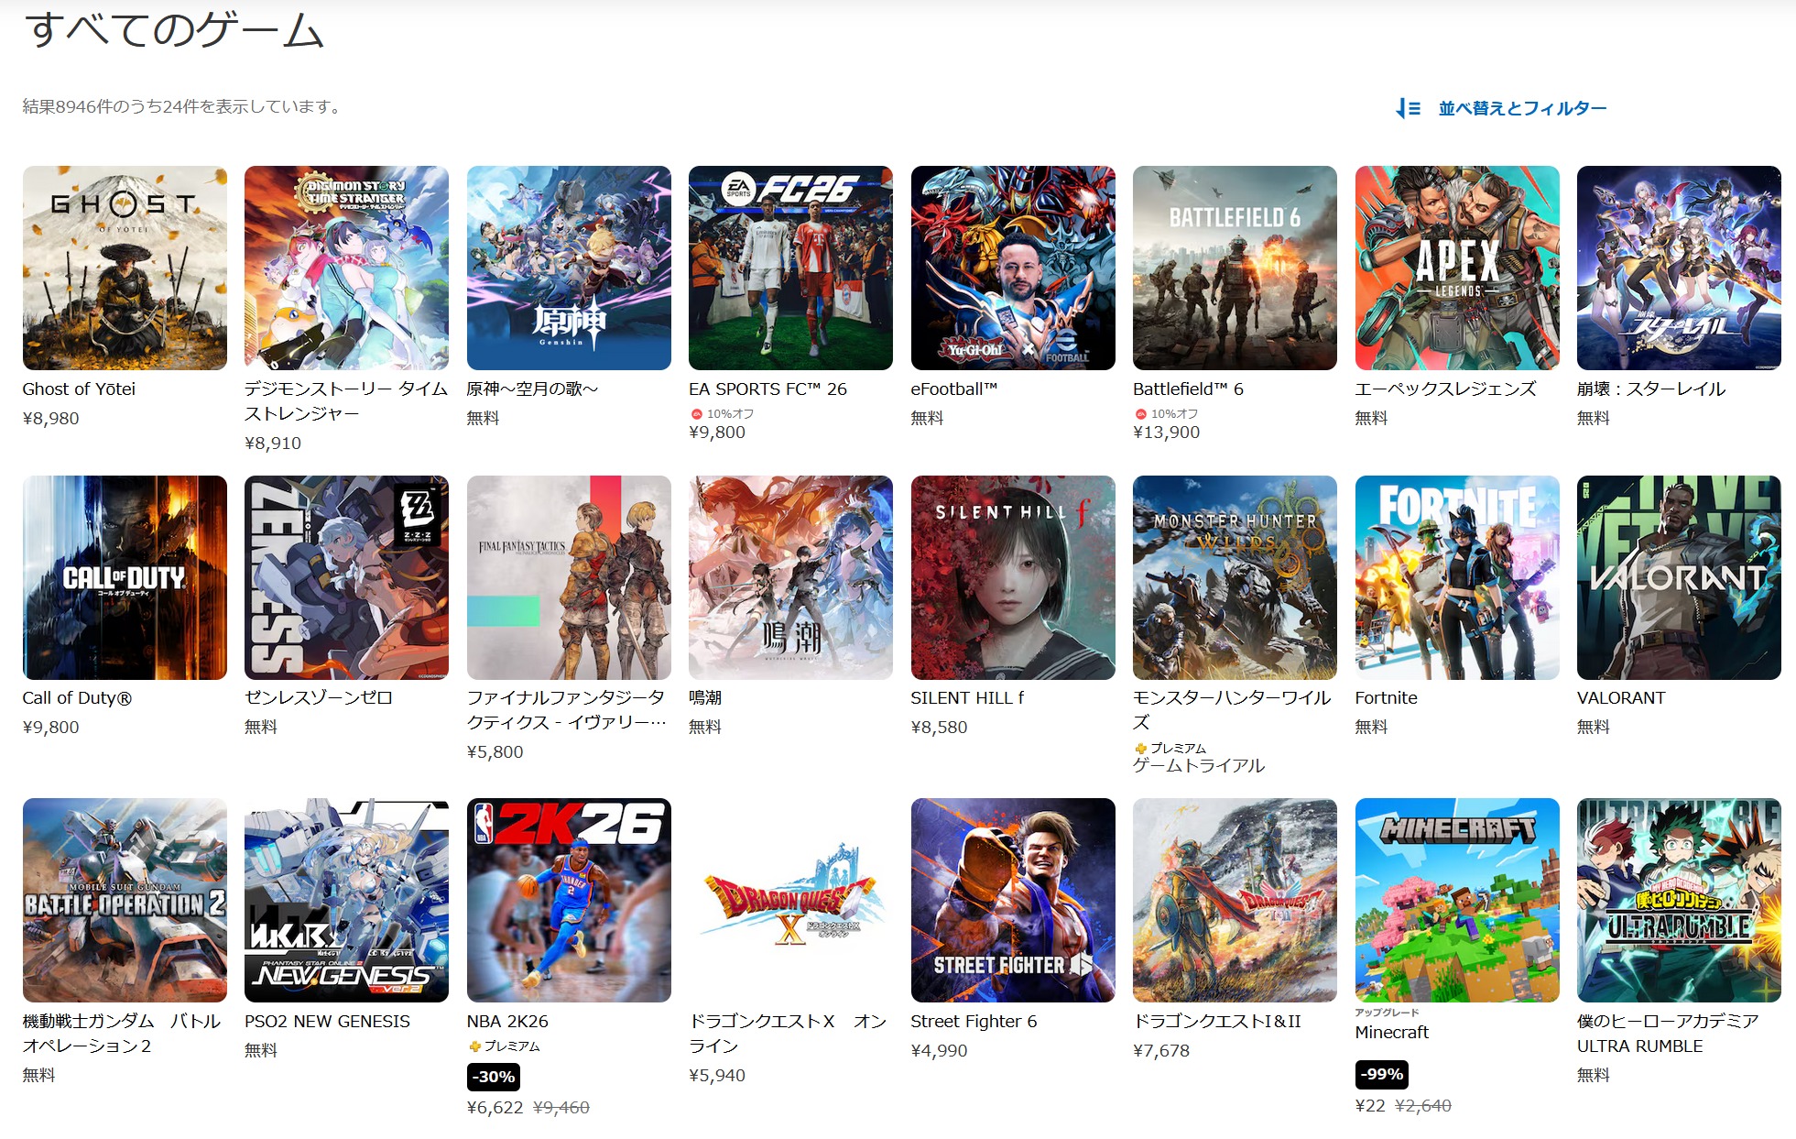Open Zenless Zone Zero game tile
The image size is (1796, 1139).
(346, 577)
